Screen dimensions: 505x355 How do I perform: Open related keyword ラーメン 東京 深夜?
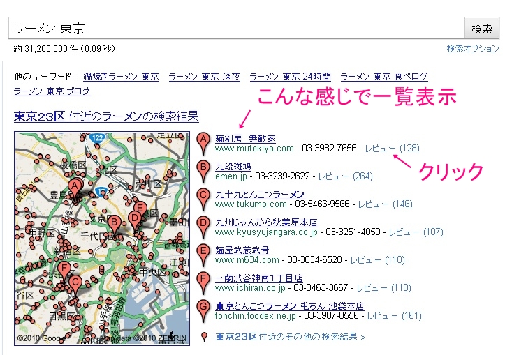tap(204, 77)
